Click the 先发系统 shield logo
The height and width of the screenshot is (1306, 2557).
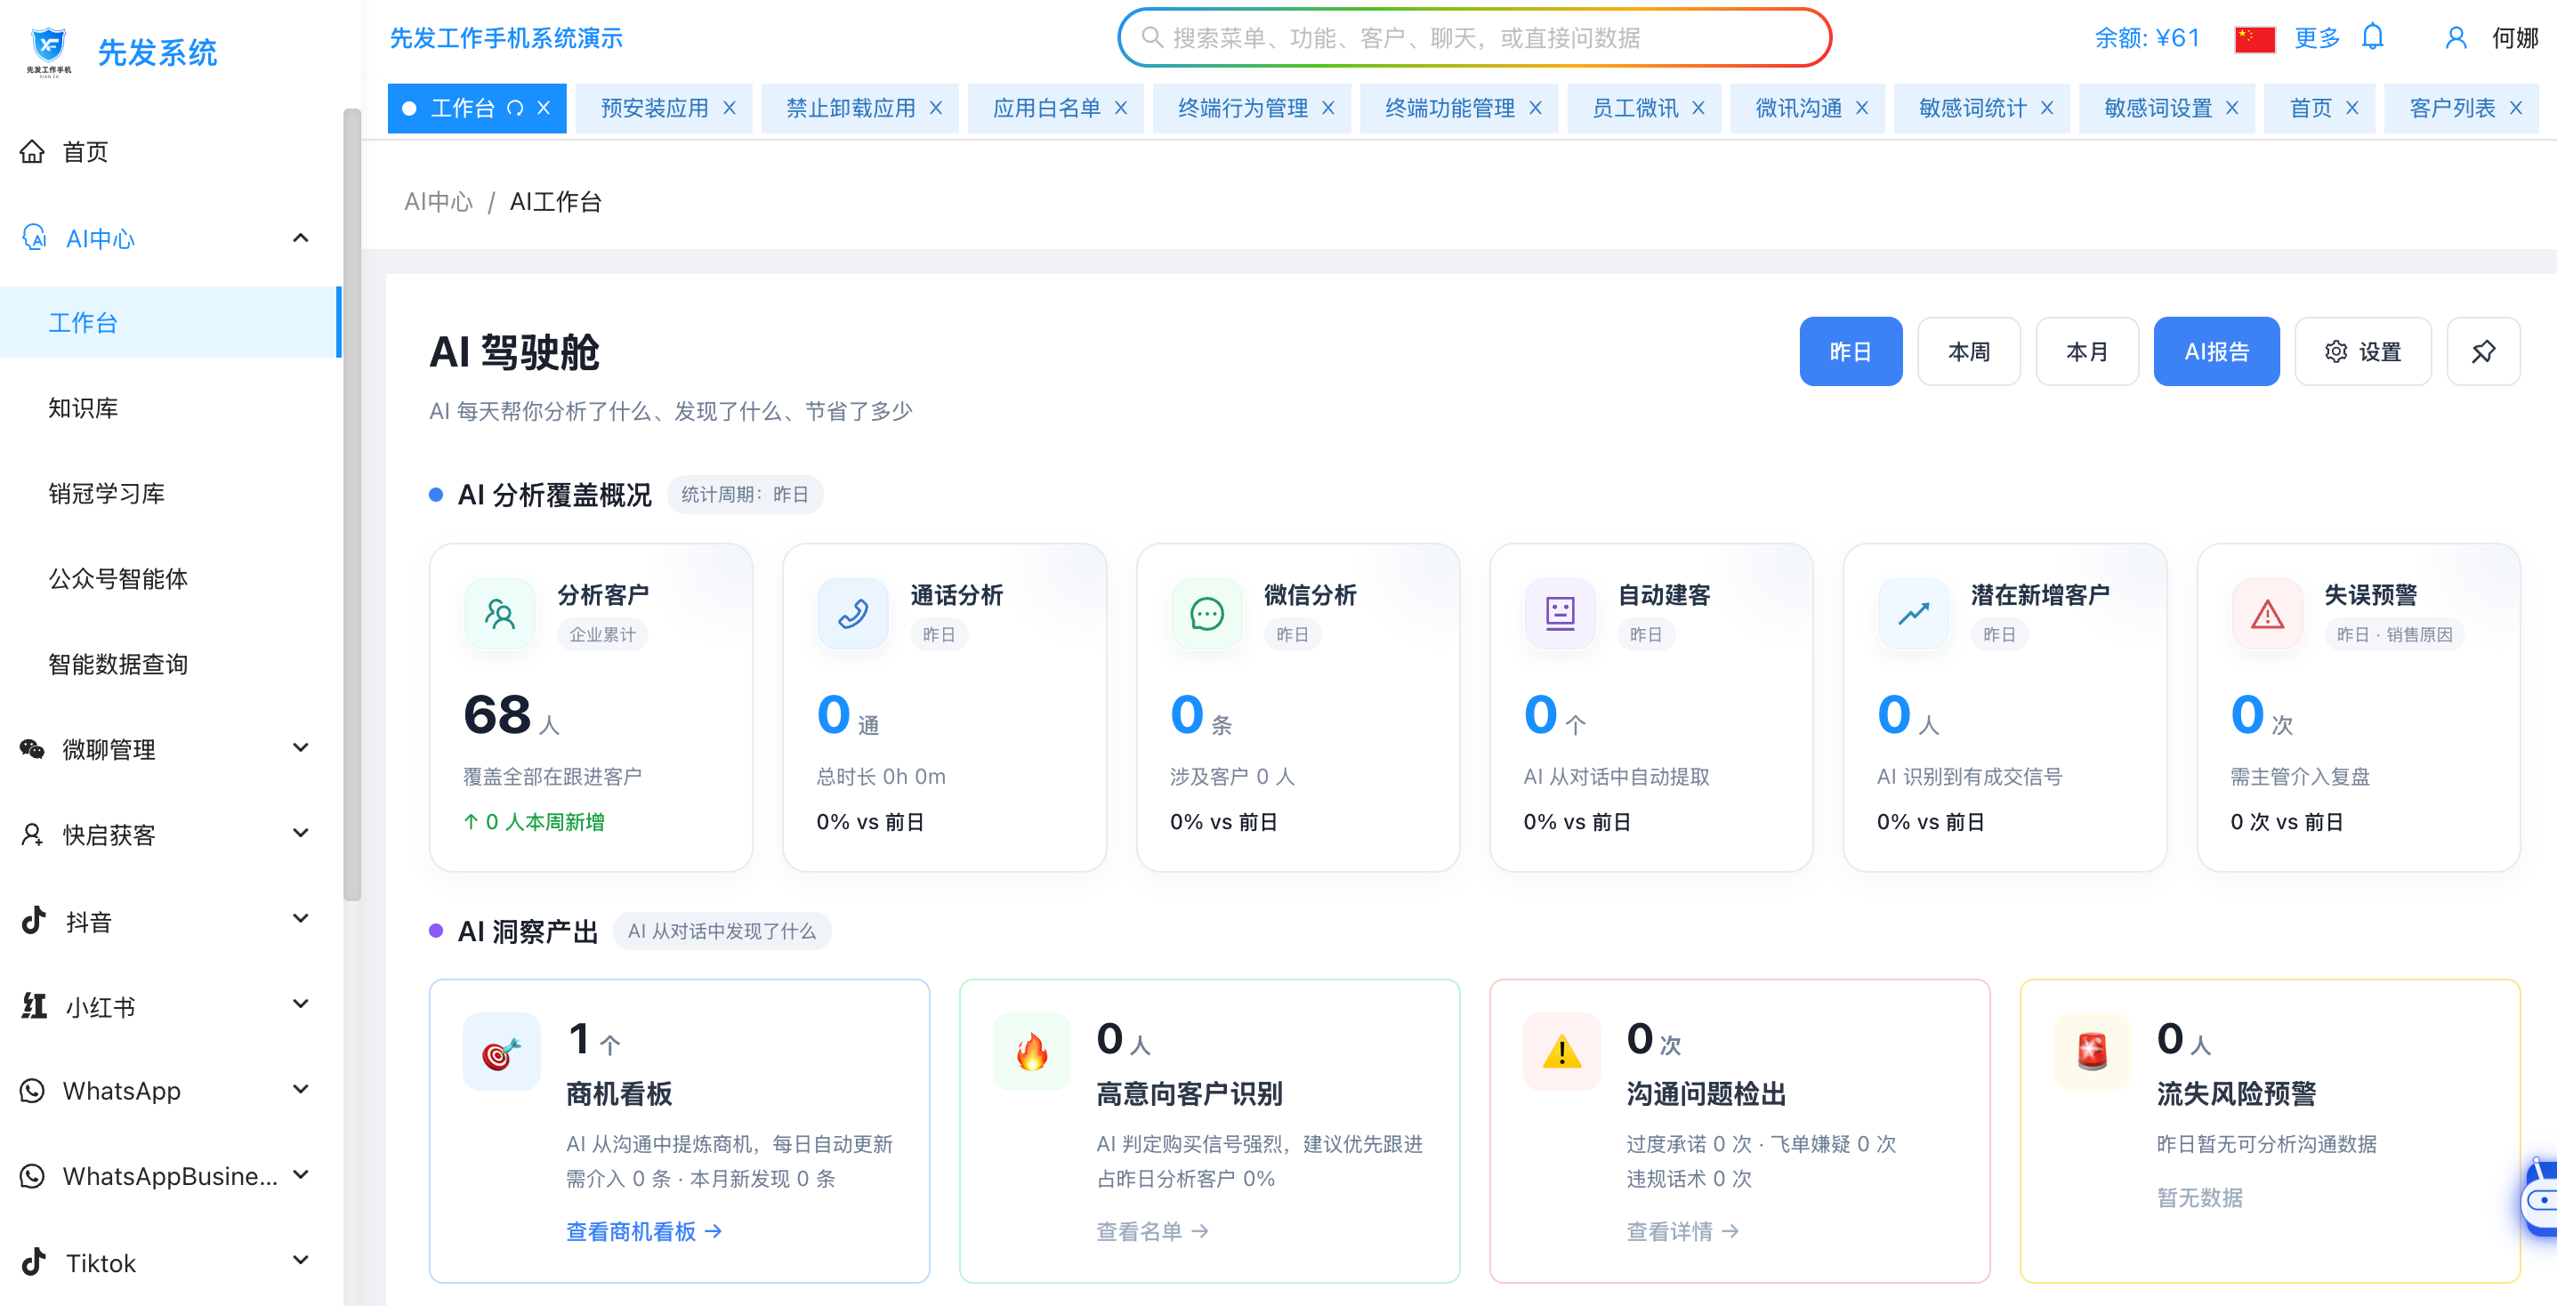48,50
